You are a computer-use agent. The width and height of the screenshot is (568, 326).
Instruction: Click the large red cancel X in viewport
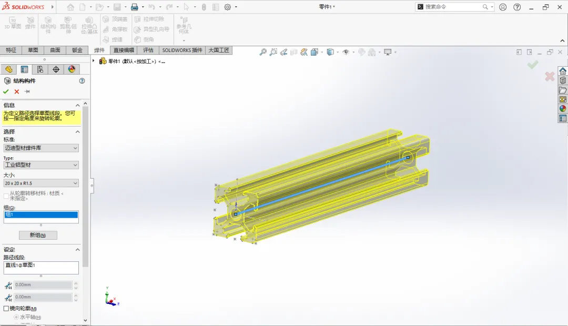(x=550, y=76)
